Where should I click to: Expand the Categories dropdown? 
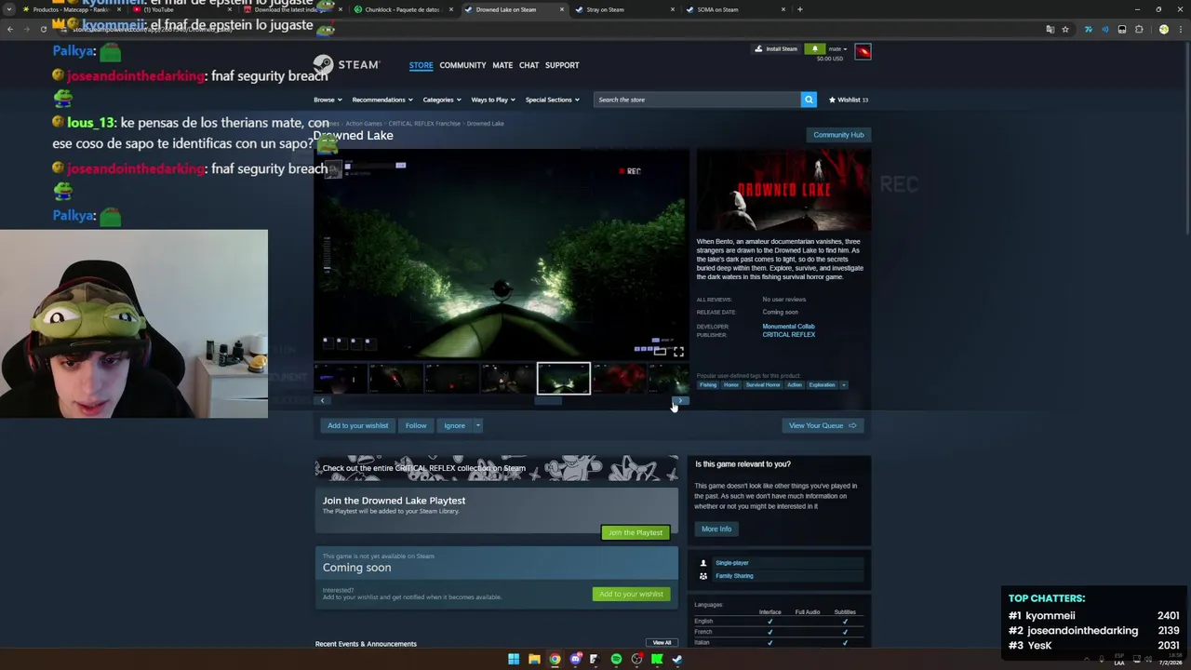(441, 100)
